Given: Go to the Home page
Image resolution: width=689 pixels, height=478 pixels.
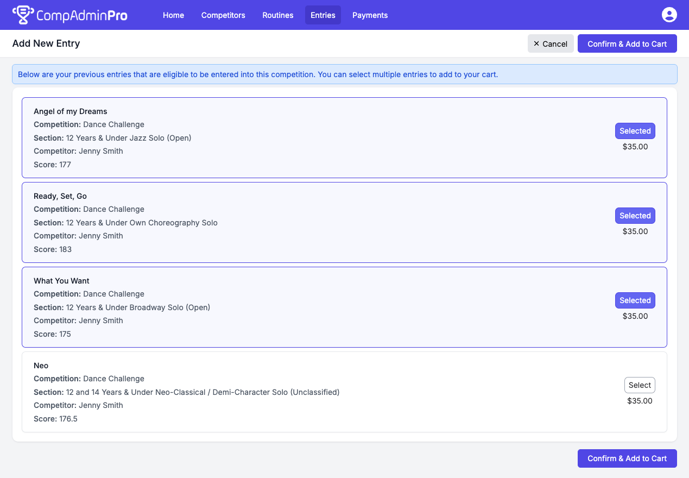Looking at the screenshot, I should (x=173, y=15).
